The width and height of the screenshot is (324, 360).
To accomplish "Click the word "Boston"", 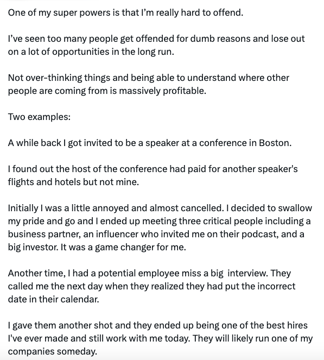I will point(275,143).
